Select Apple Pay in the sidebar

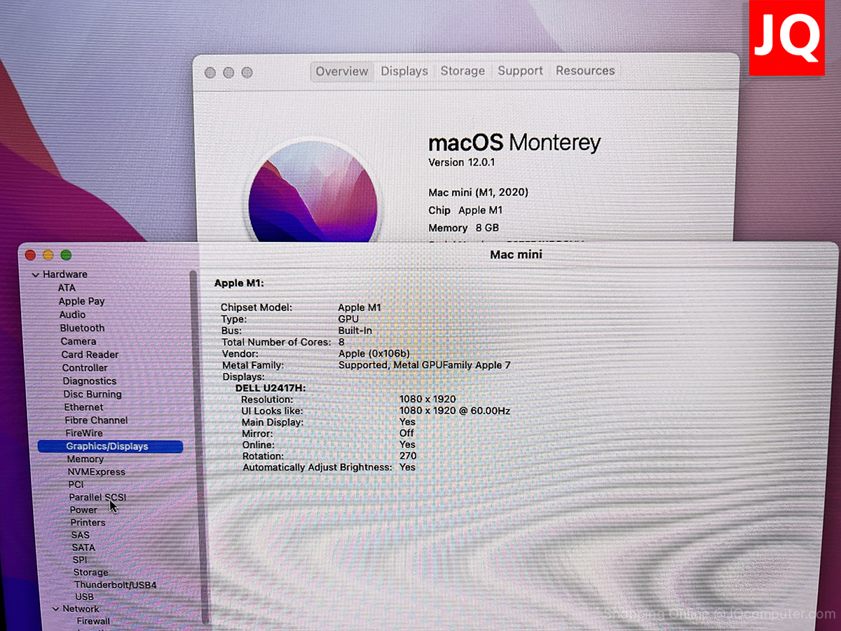[81, 301]
